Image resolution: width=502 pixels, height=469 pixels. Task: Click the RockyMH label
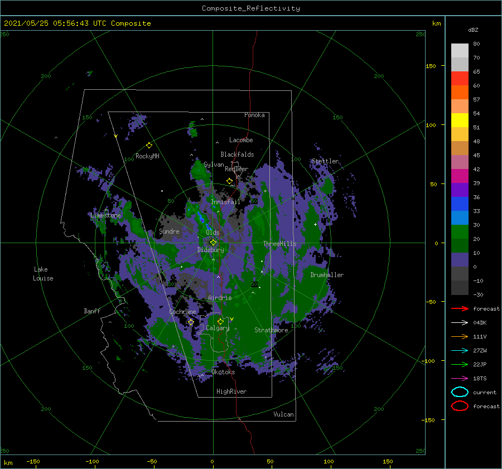[147, 156]
